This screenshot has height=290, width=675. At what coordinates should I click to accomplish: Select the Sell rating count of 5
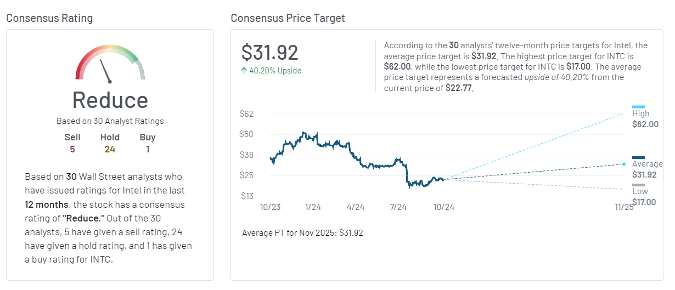click(x=72, y=149)
